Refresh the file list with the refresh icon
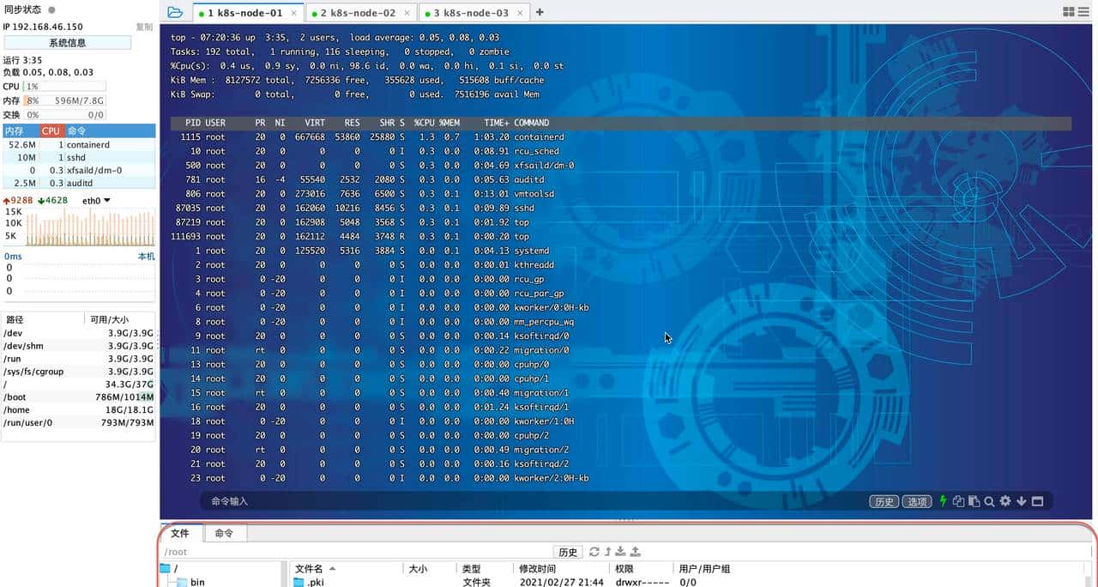The height and width of the screenshot is (587, 1098). 594,552
